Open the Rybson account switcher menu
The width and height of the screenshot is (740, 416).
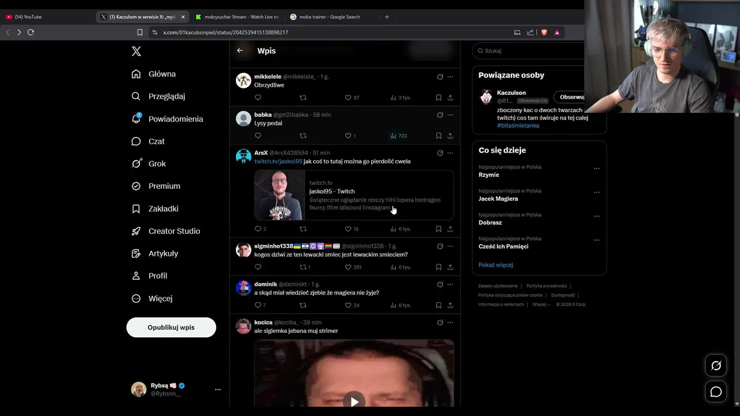click(176, 389)
